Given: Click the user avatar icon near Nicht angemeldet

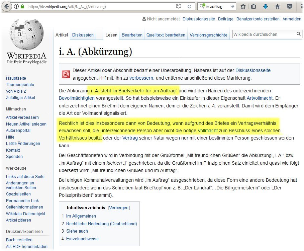Looking at the screenshot, I should [x=144, y=19].
